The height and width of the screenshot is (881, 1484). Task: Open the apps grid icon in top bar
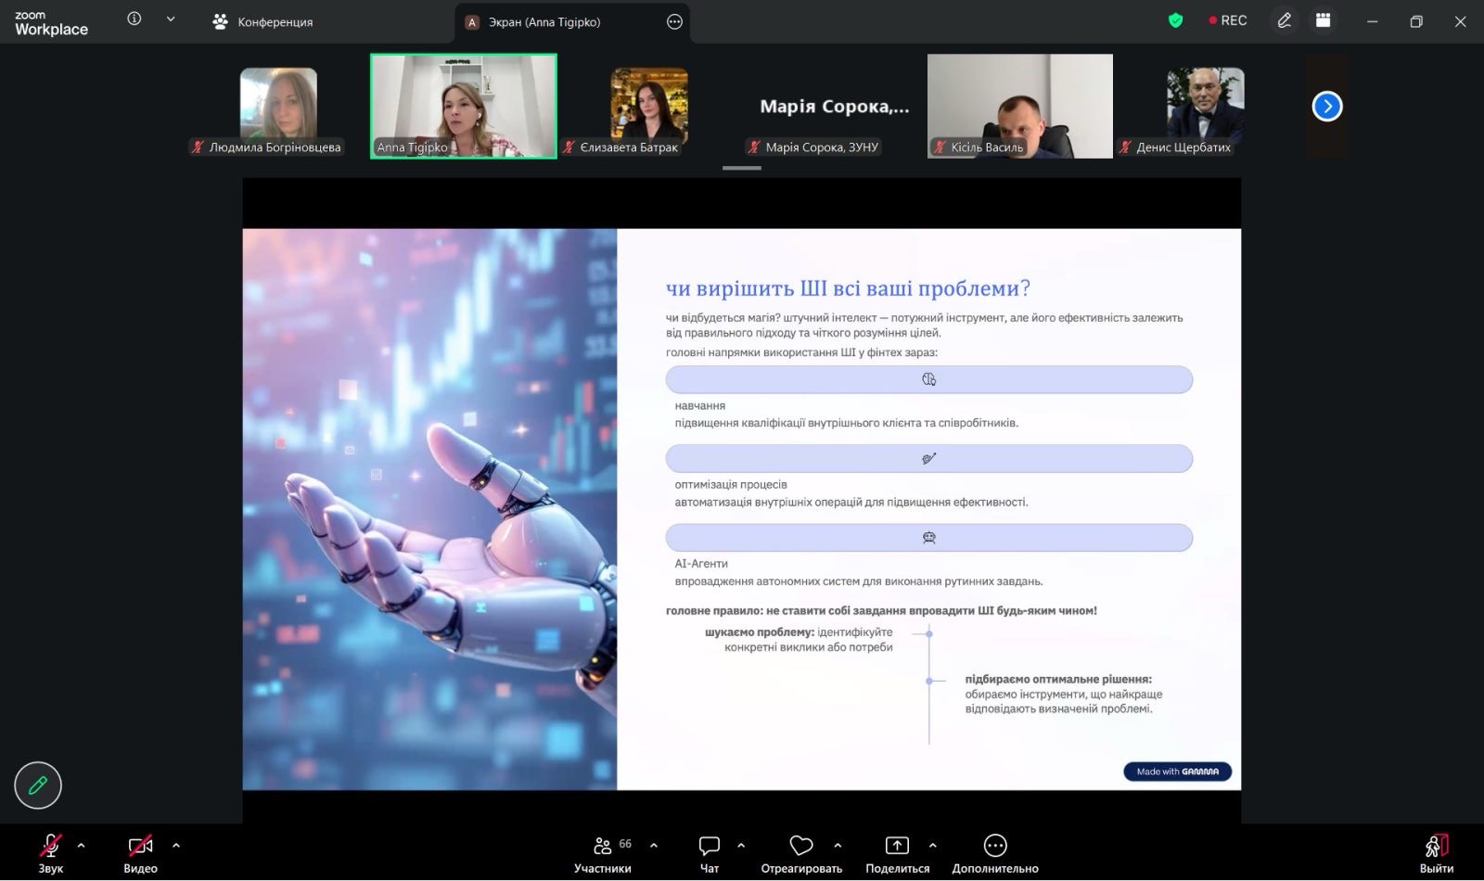click(x=1324, y=20)
